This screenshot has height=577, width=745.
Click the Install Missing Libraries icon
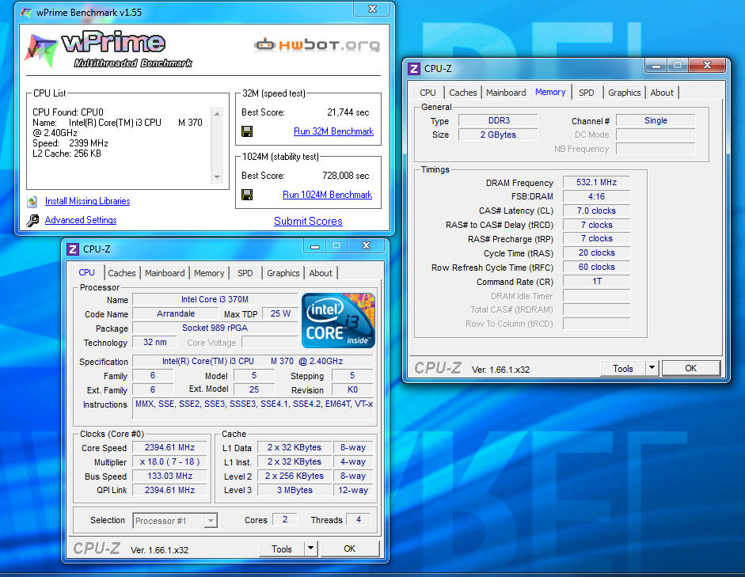pyautogui.click(x=32, y=201)
